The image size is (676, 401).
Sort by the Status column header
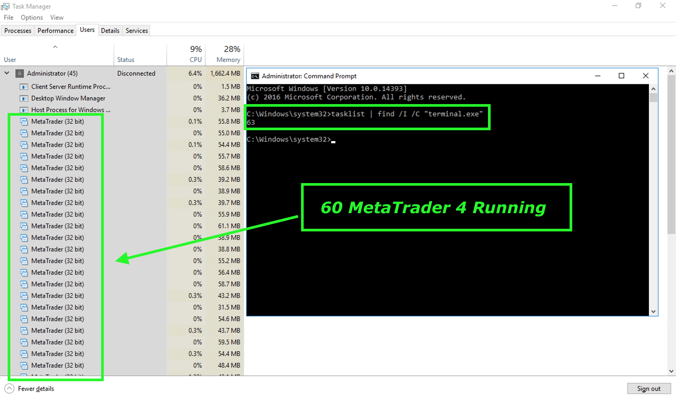pos(140,55)
